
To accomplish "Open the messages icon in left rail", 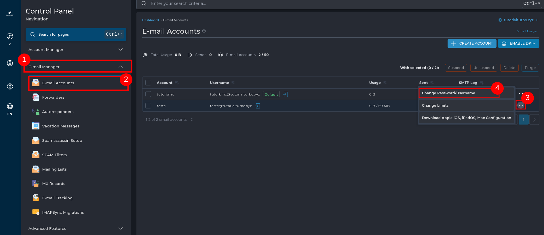I will [10, 37].
